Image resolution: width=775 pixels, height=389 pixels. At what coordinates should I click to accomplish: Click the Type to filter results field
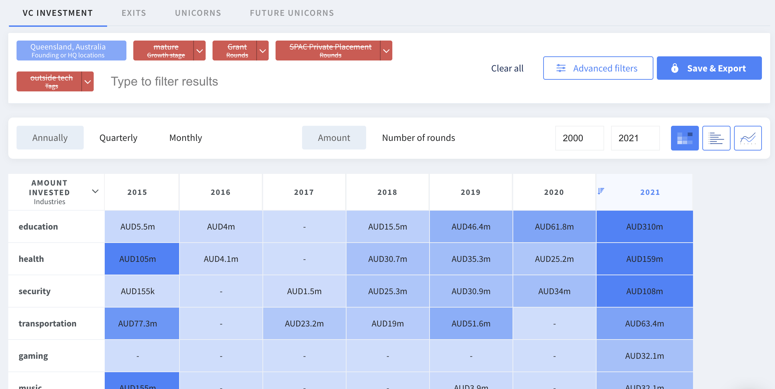[x=164, y=81]
